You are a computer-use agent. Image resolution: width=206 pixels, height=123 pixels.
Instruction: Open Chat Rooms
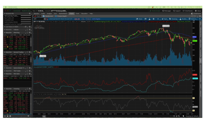(x=187, y=11)
